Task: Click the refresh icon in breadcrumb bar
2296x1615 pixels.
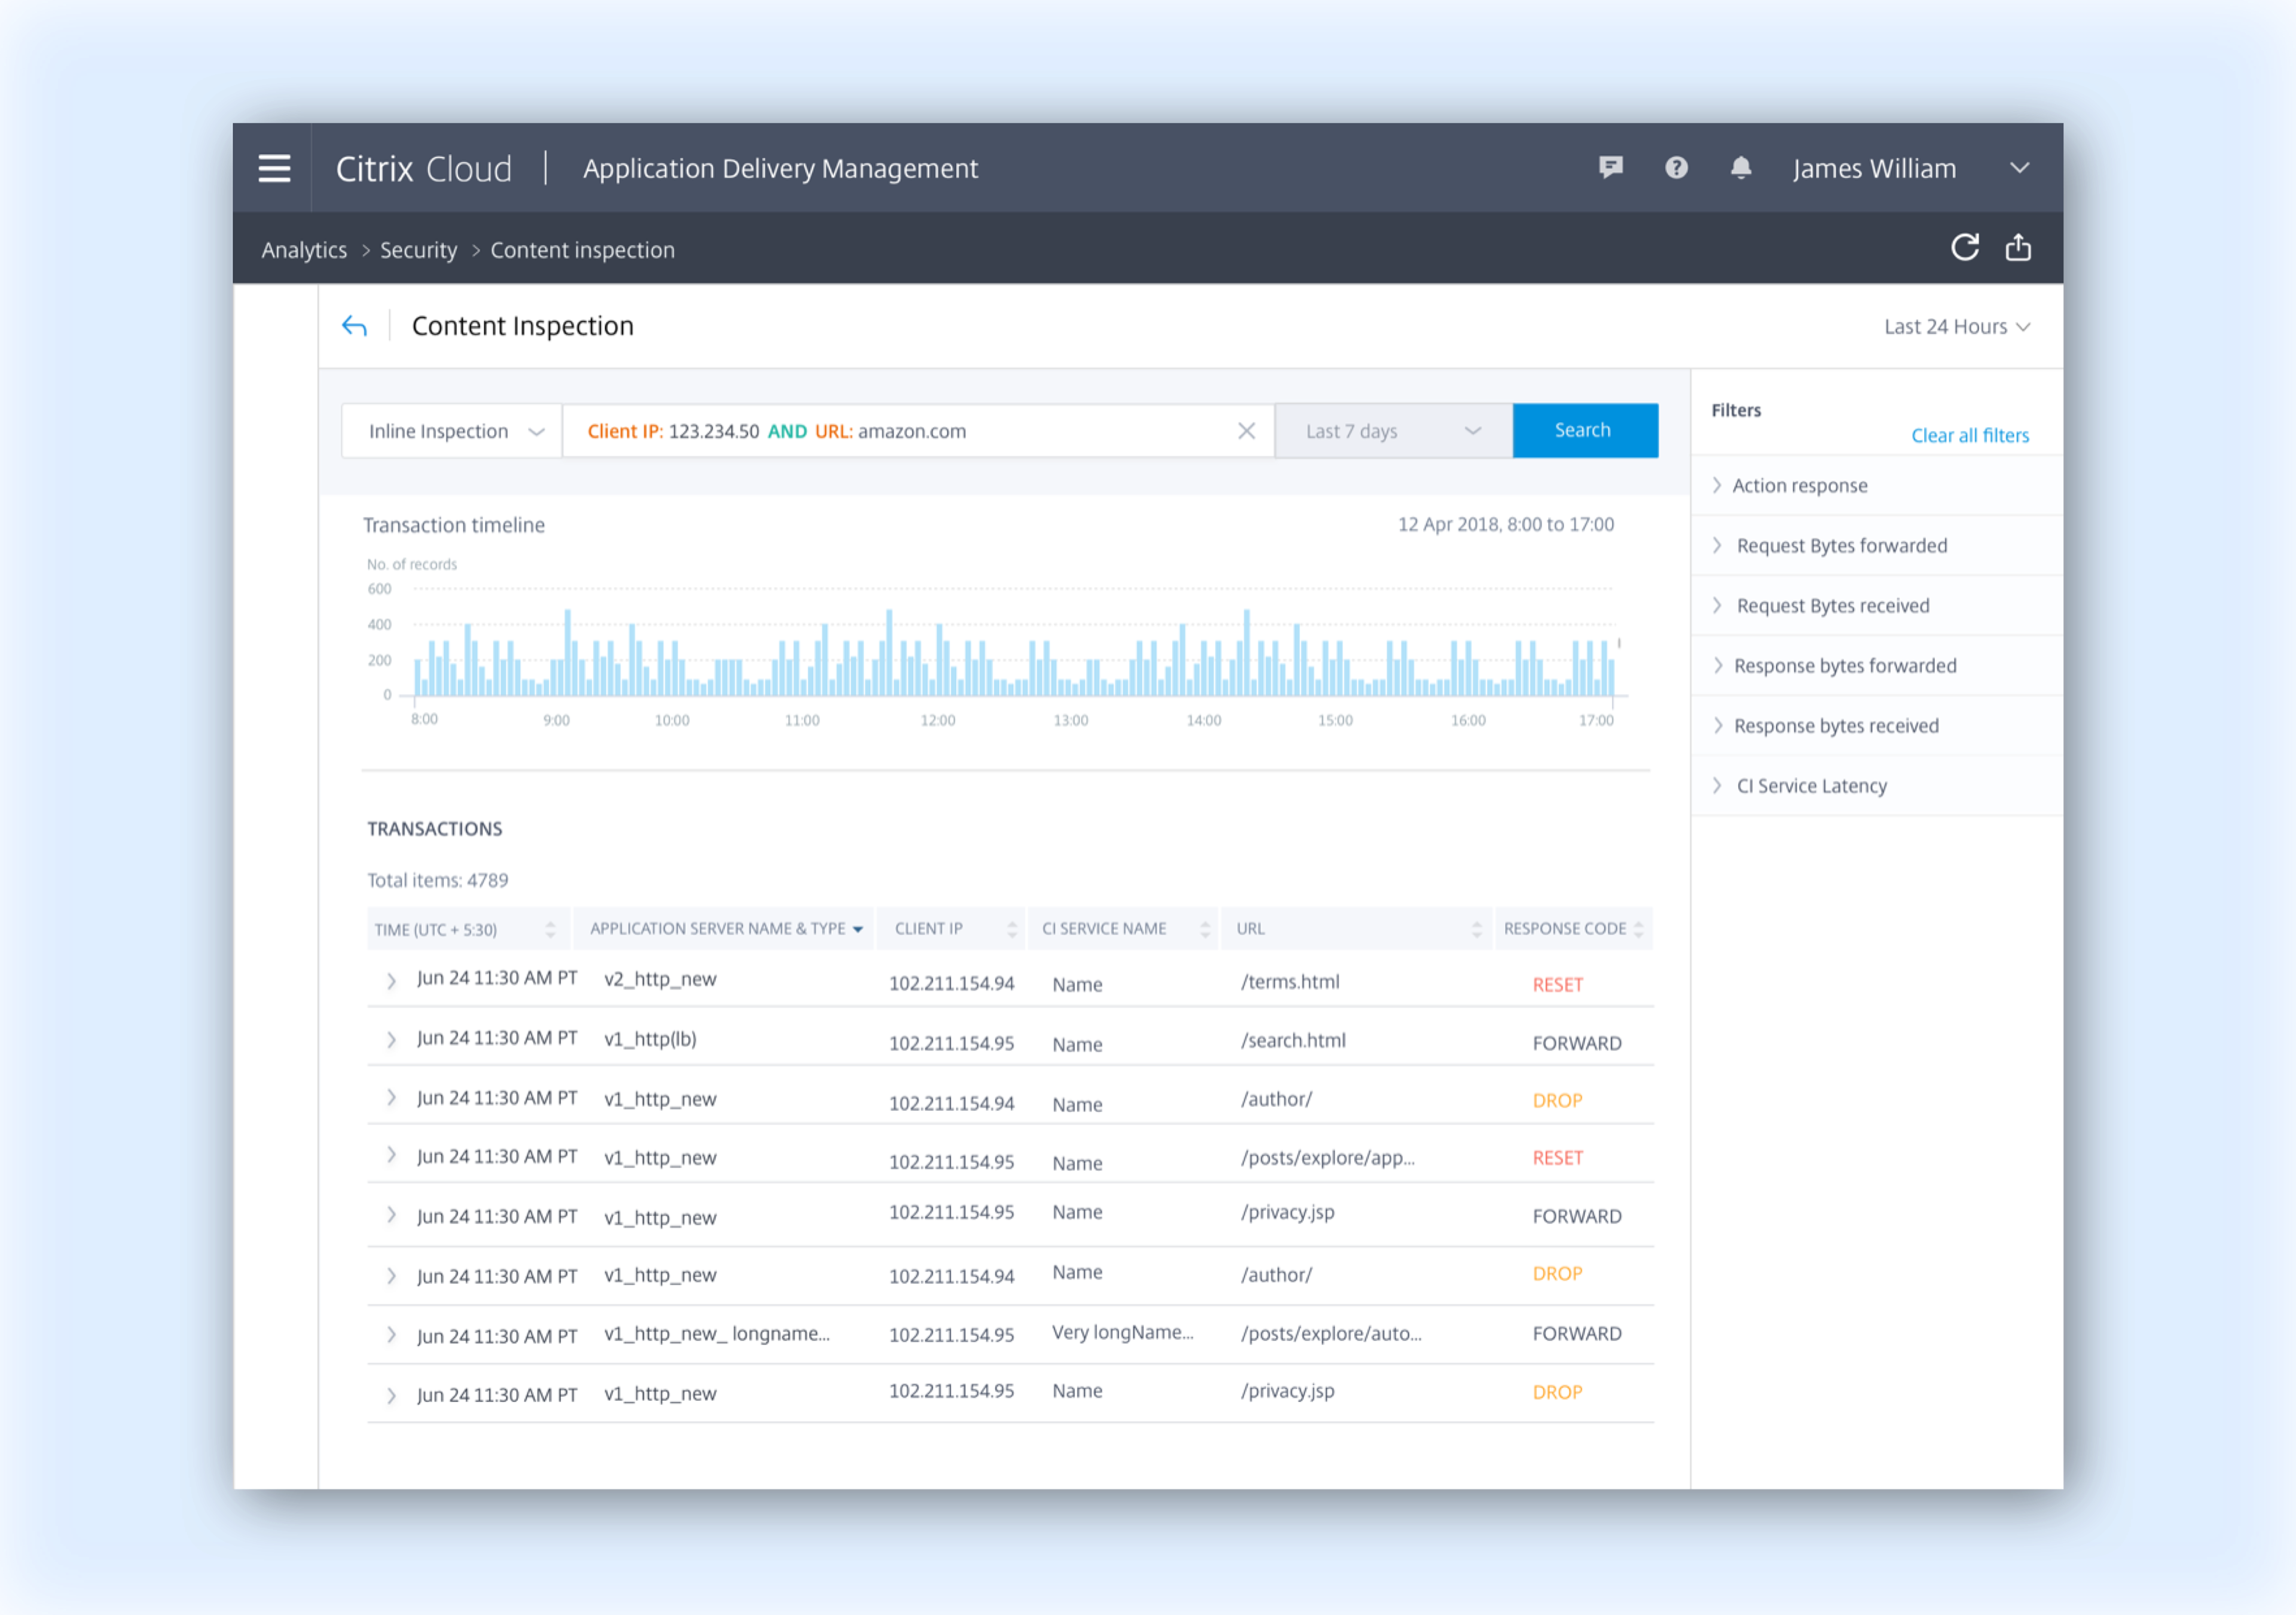Action: (1964, 247)
